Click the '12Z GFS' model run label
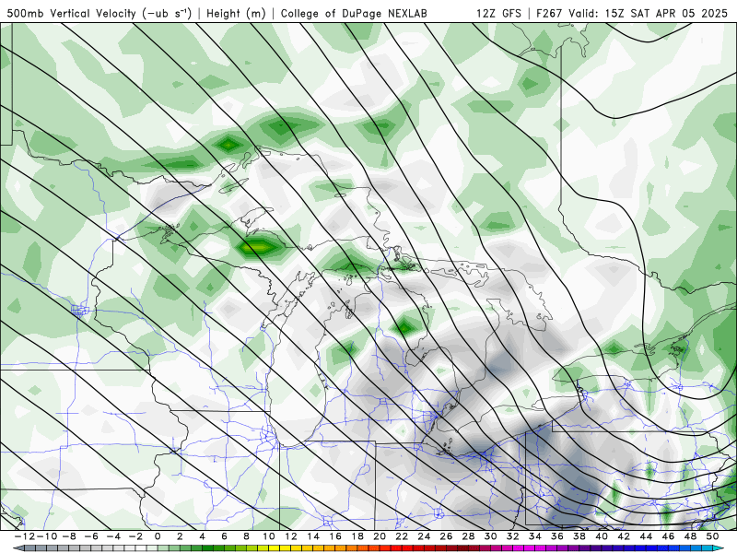The height and width of the screenshot is (553, 737). (498, 13)
